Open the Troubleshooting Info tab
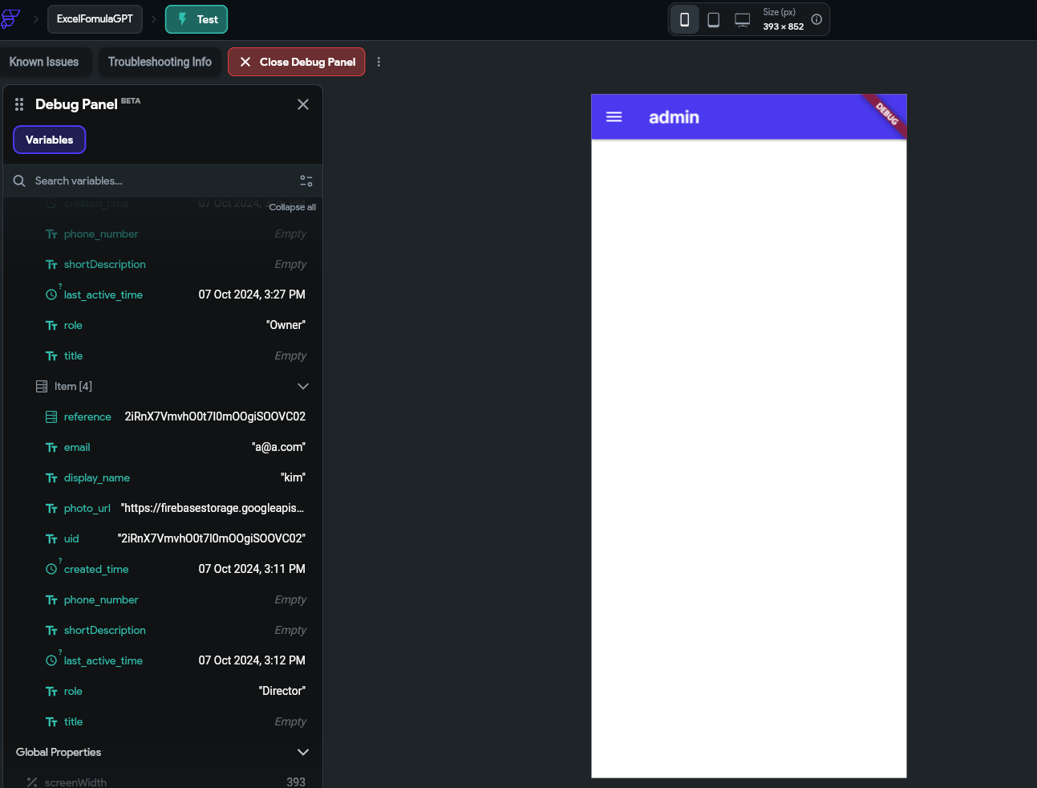The image size is (1037, 788). point(160,62)
